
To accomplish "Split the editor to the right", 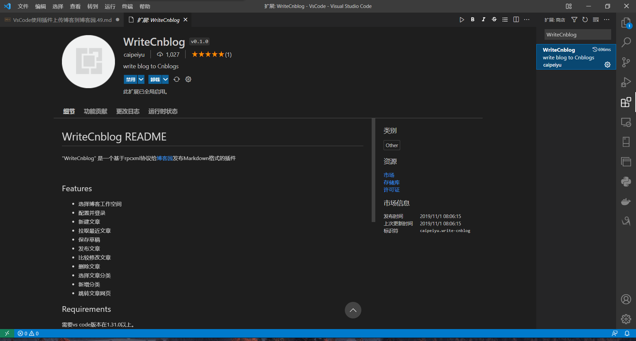I will point(516,20).
